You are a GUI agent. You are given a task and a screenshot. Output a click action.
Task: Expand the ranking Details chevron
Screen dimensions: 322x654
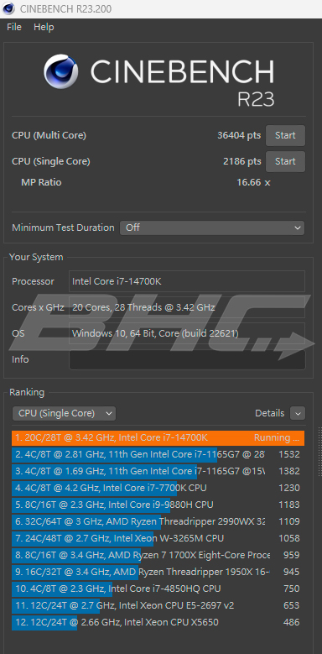298,413
